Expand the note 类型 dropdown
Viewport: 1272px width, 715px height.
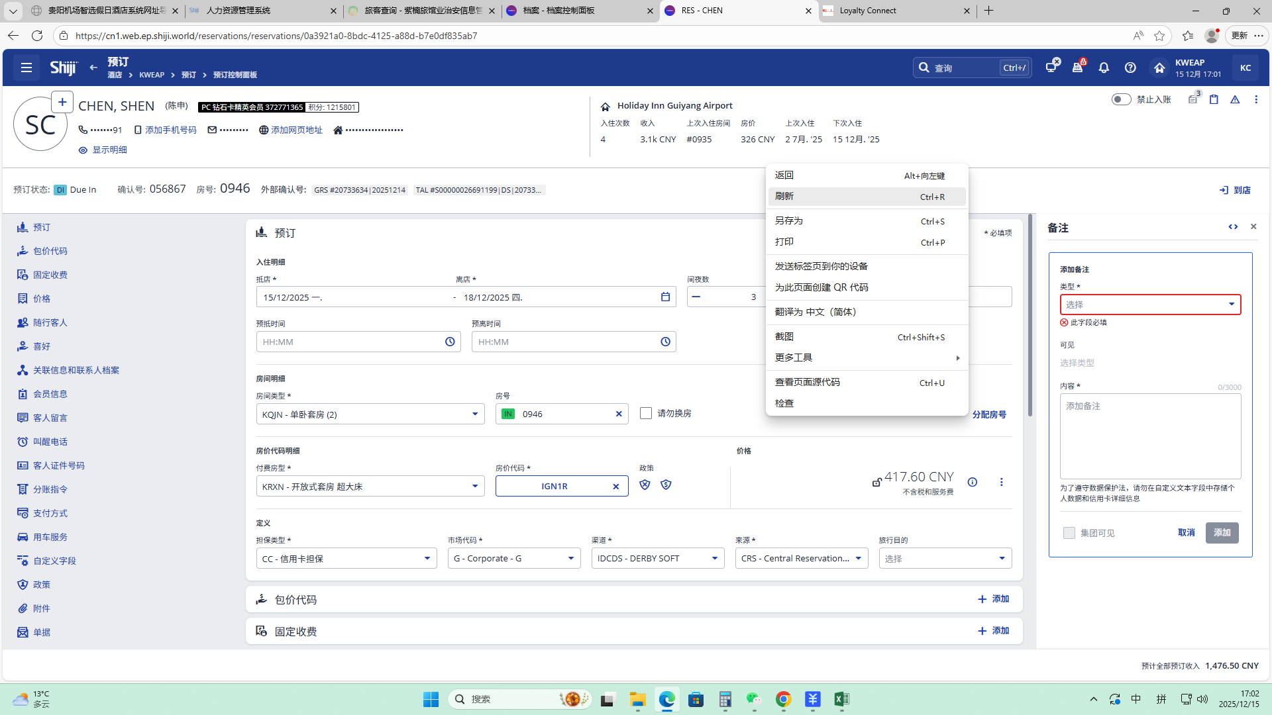click(1150, 305)
